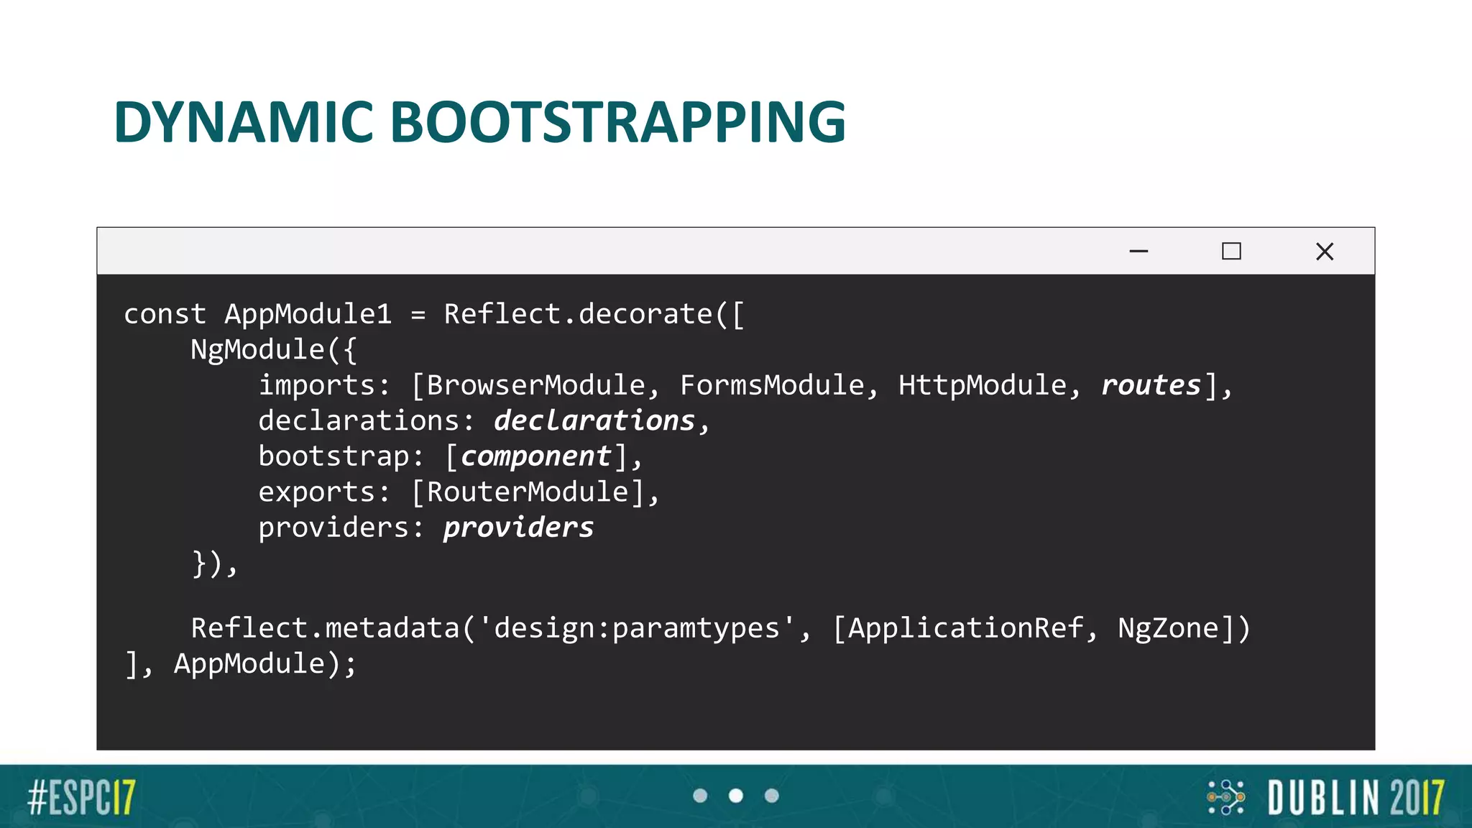Click the italic 'routes' identifier
The image size is (1472, 828).
click(1151, 386)
